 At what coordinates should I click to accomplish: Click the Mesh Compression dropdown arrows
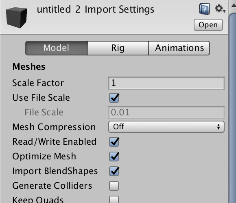point(219,127)
